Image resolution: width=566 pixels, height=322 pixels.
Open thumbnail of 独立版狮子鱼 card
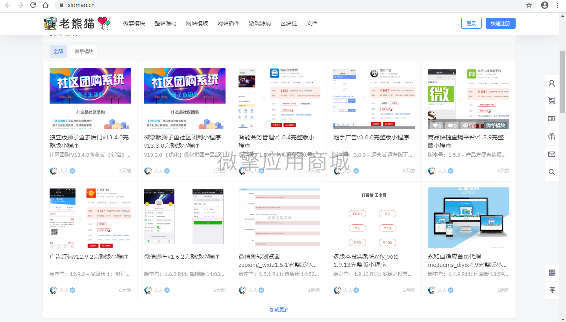pyautogui.click(x=91, y=98)
